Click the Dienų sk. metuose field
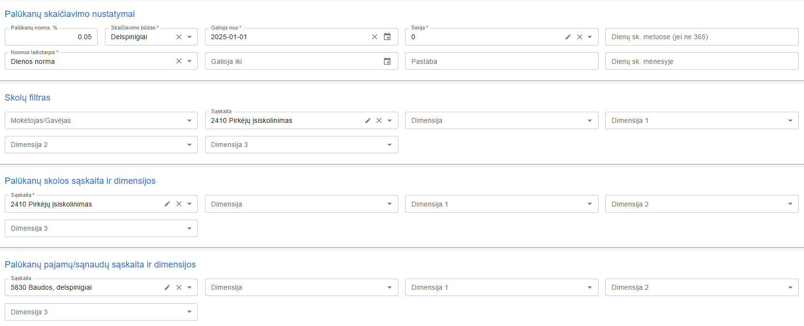804x326 pixels. point(701,37)
